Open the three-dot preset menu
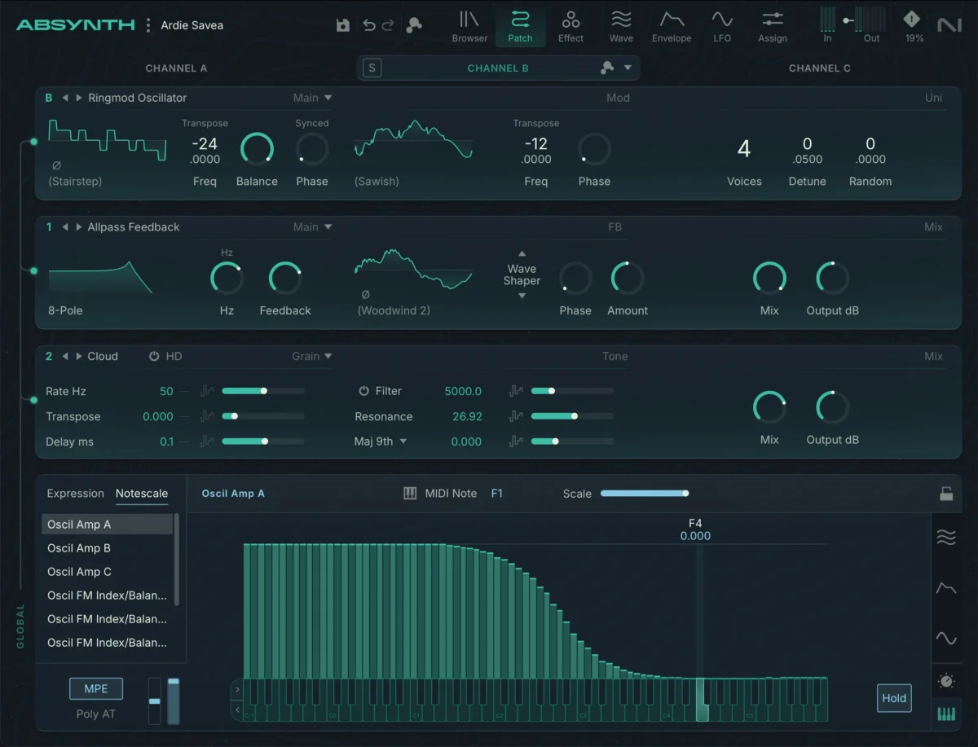Viewport: 978px width, 747px height. [148, 25]
